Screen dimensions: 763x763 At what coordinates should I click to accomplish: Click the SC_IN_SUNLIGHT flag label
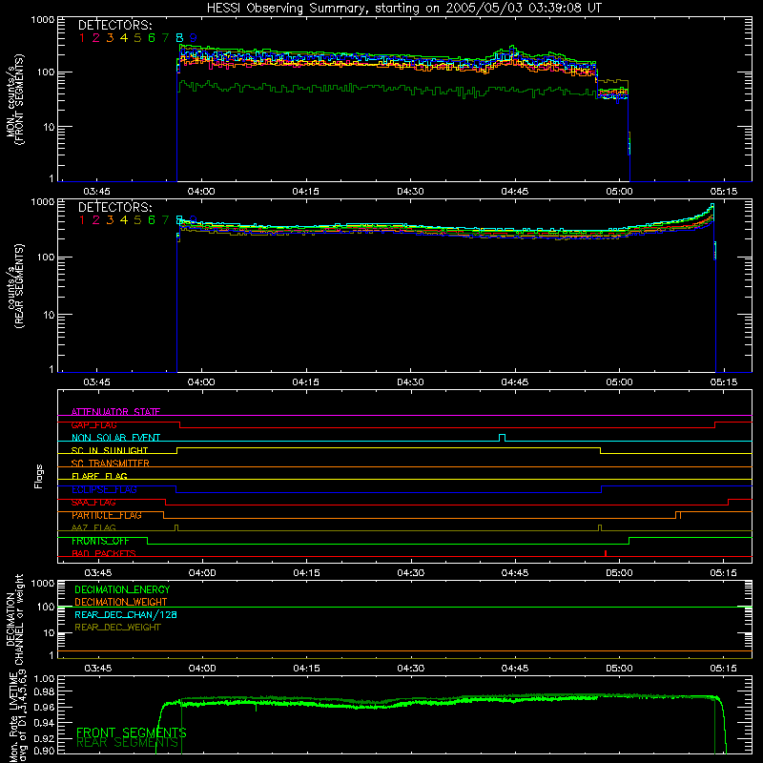point(110,450)
